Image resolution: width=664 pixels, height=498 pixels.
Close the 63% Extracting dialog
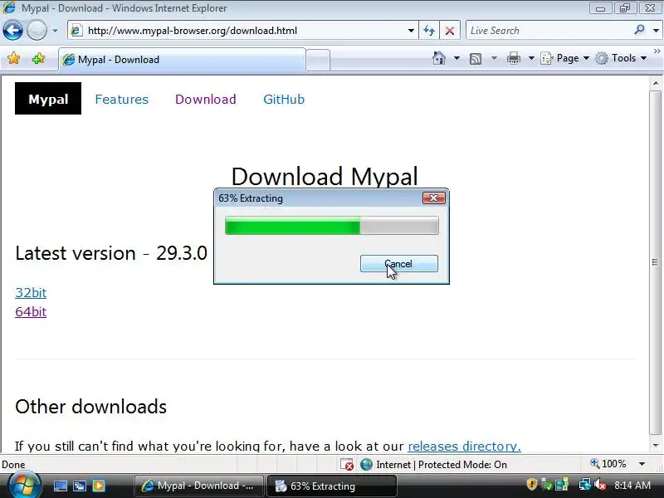(x=433, y=198)
